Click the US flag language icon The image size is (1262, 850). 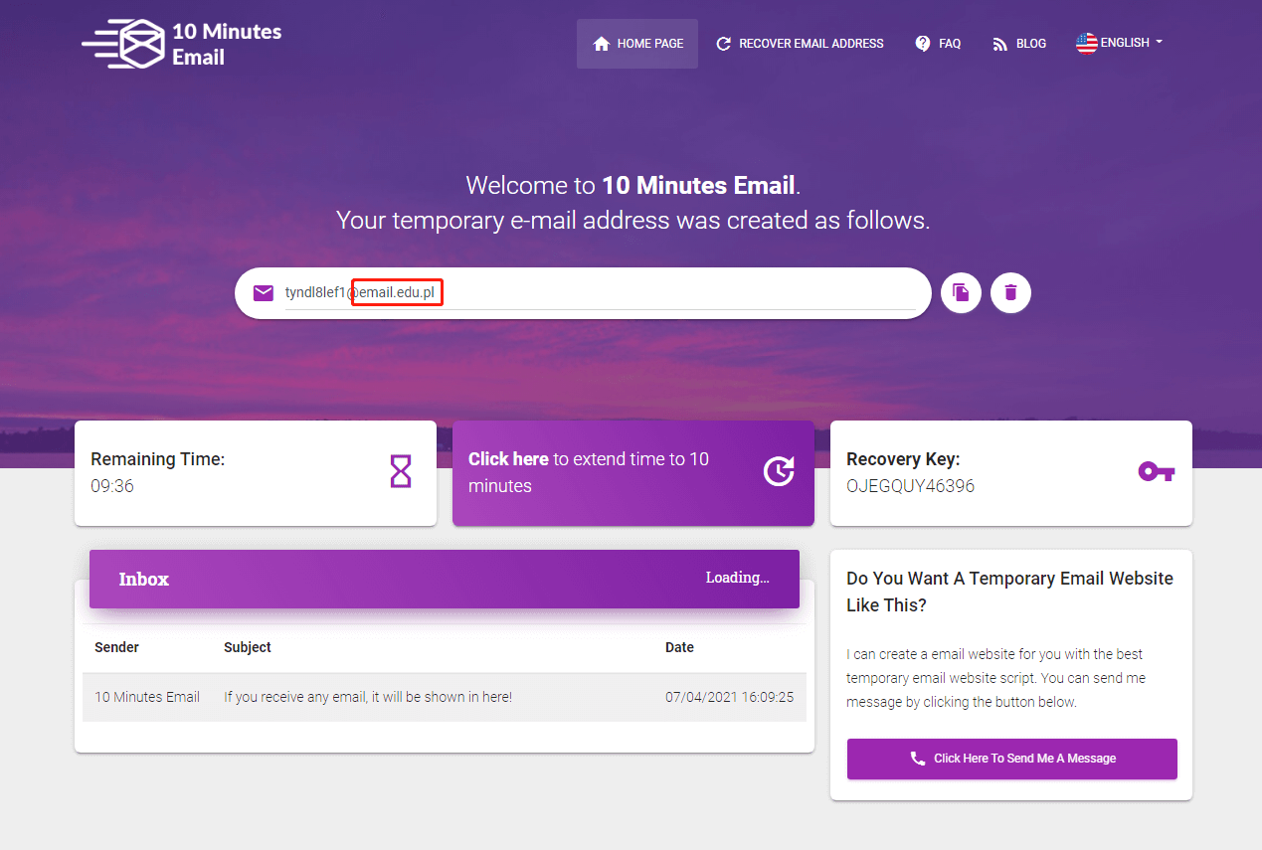point(1086,43)
